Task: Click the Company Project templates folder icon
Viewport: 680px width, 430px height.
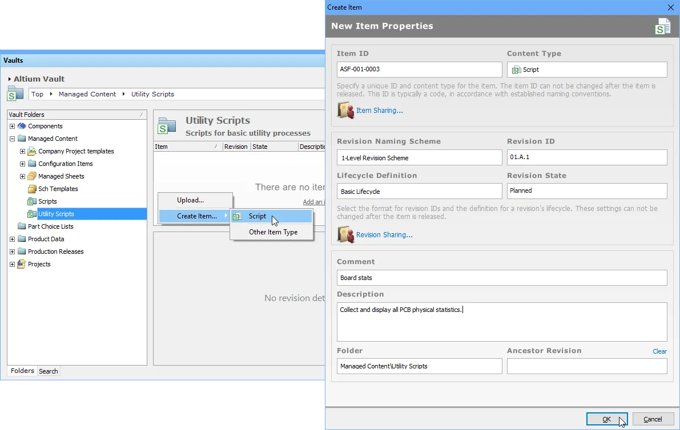Action: click(x=32, y=151)
